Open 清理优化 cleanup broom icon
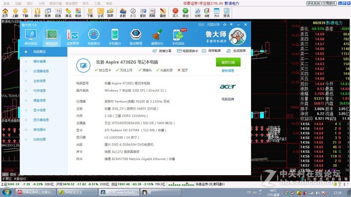 point(157,37)
